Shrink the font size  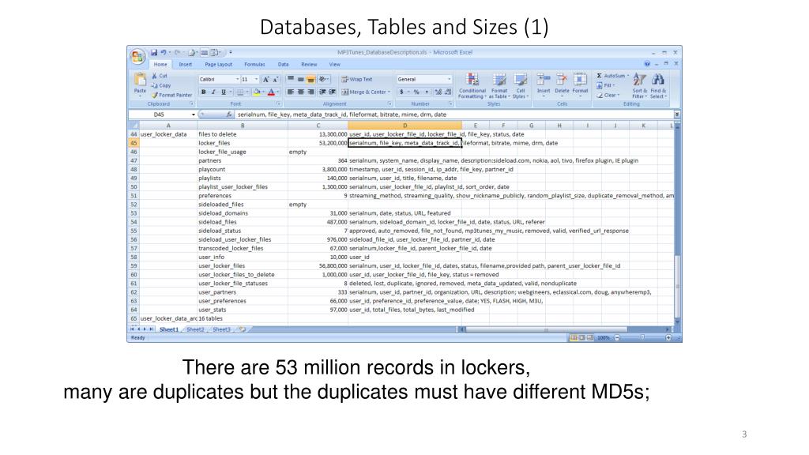pyautogui.click(x=276, y=80)
